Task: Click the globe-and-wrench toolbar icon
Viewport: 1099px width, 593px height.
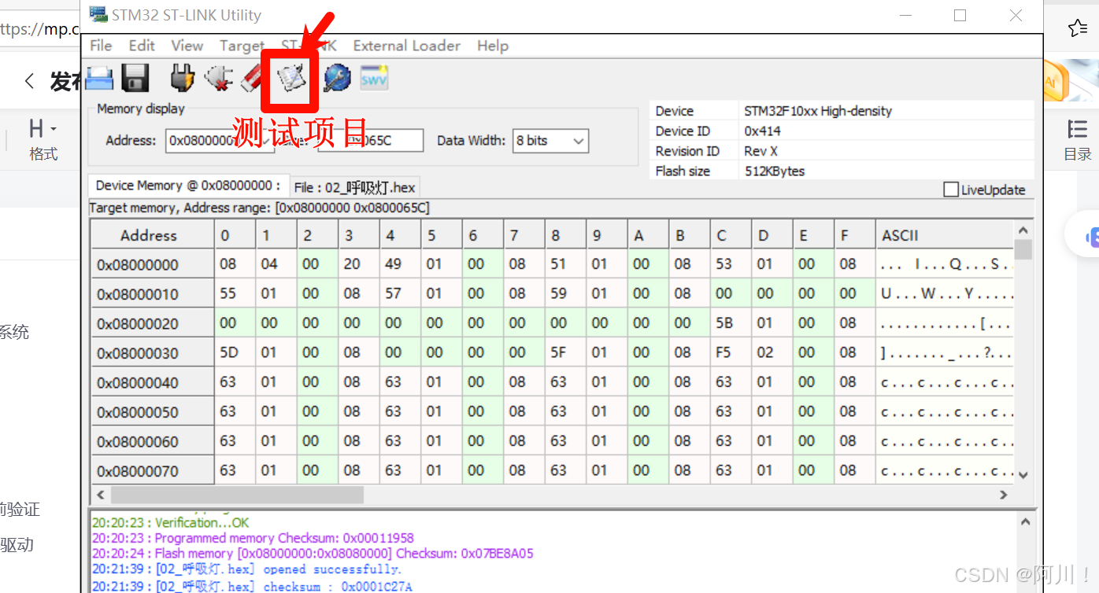Action: 337,78
